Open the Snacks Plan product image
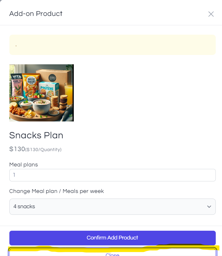The width and height of the screenshot is (222, 256). (x=42, y=93)
